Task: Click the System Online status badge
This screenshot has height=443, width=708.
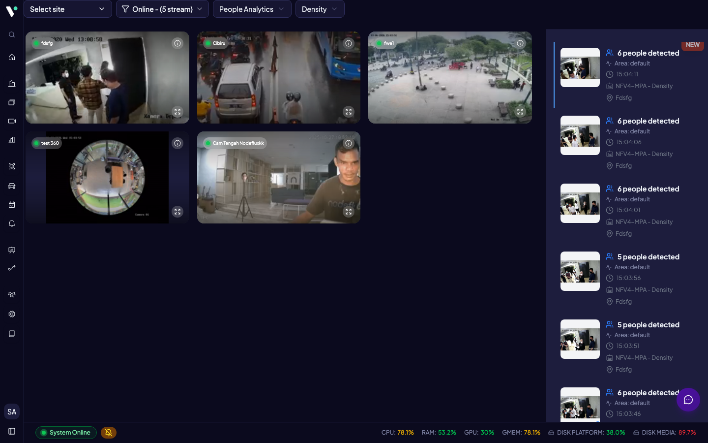Action: tap(66, 433)
